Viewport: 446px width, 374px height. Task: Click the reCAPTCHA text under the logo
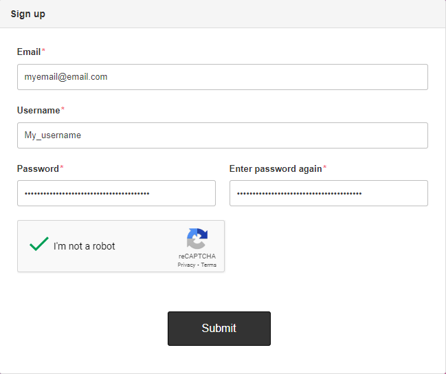(197, 256)
